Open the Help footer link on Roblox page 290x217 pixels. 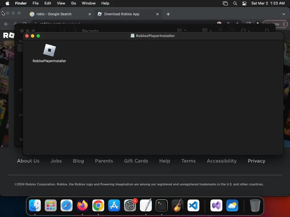pos(165,161)
